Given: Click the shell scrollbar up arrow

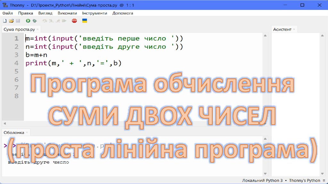Looking at the screenshot, I should click(x=265, y=139).
